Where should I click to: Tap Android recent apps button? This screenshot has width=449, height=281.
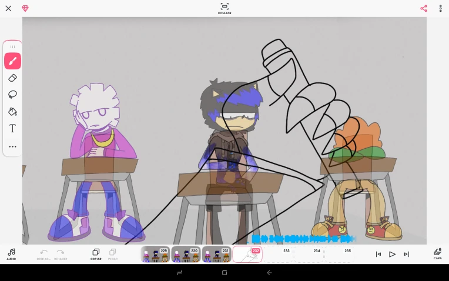tap(180, 273)
